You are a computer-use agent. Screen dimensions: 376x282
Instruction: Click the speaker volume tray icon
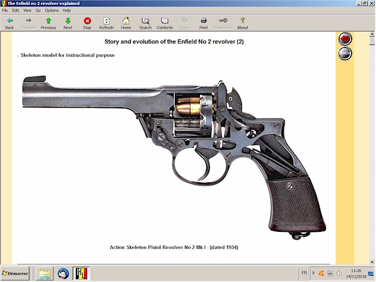point(339,273)
